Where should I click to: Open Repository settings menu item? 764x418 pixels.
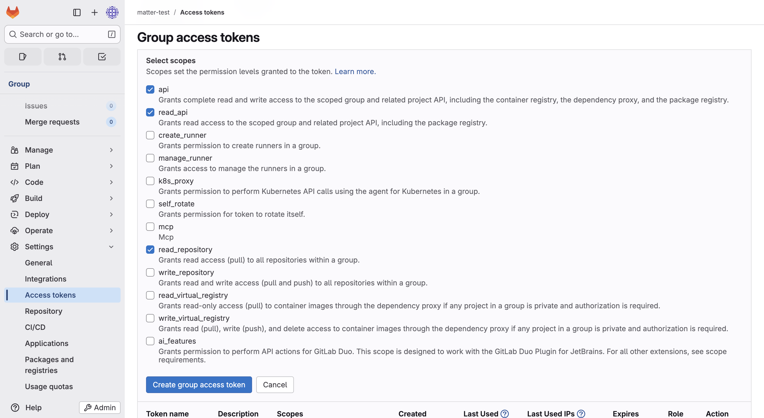pos(44,311)
